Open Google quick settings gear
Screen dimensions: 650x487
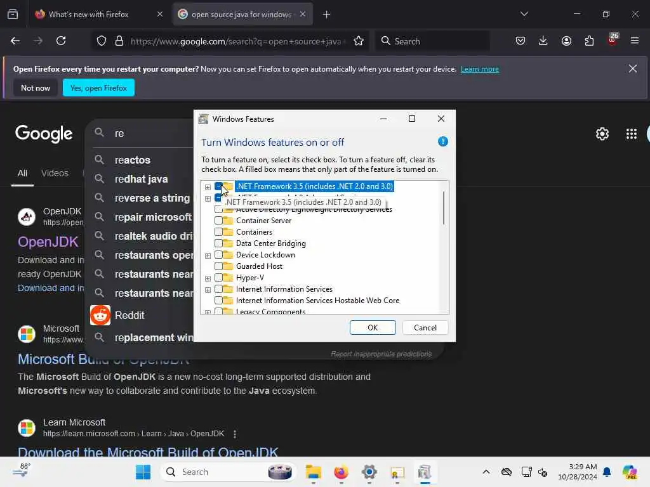[x=602, y=134]
